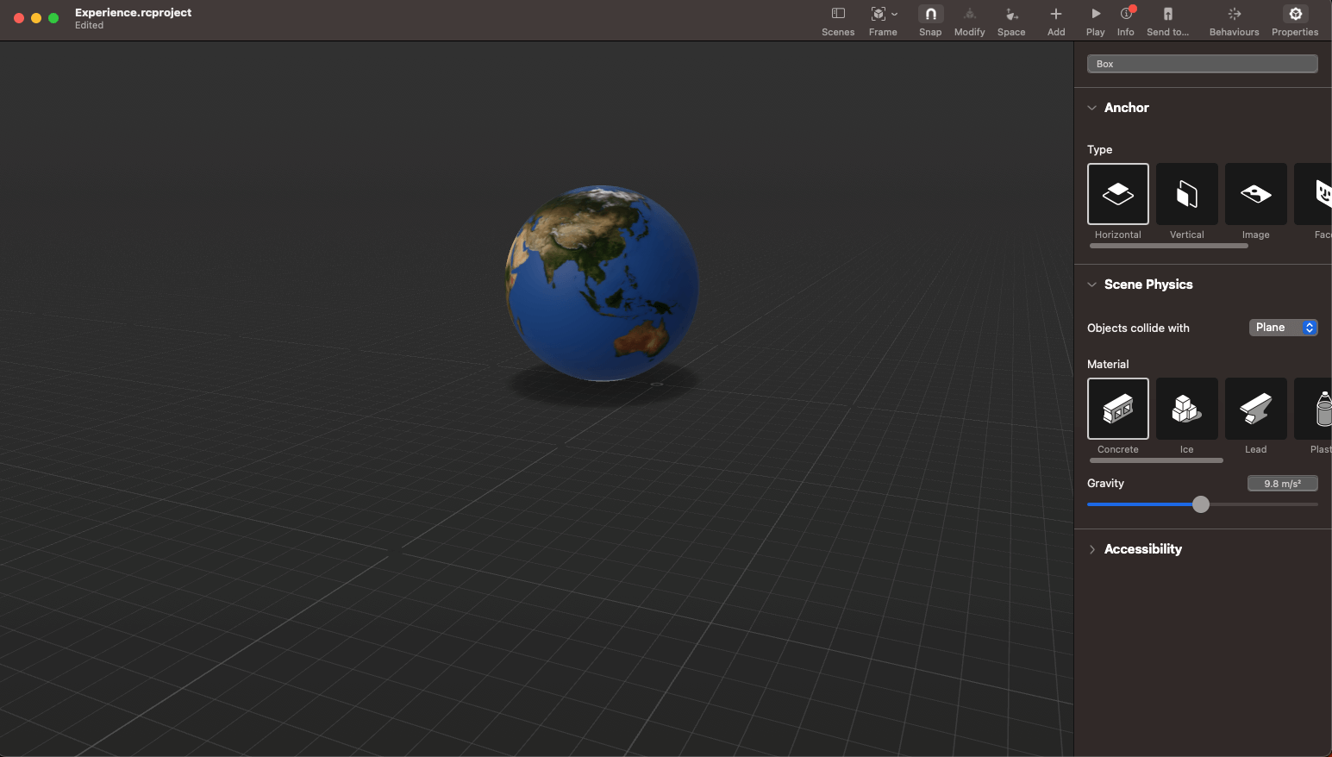Choose the Ice material
The height and width of the screenshot is (757, 1332).
[x=1187, y=409]
